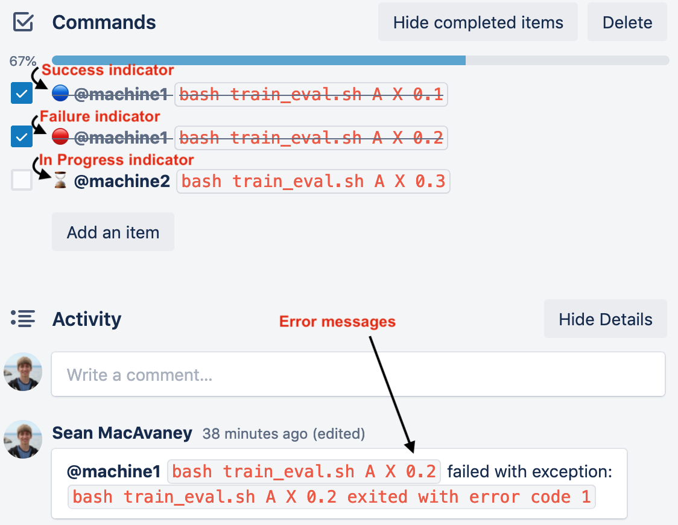Click the Activity list icon

pos(23,319)
